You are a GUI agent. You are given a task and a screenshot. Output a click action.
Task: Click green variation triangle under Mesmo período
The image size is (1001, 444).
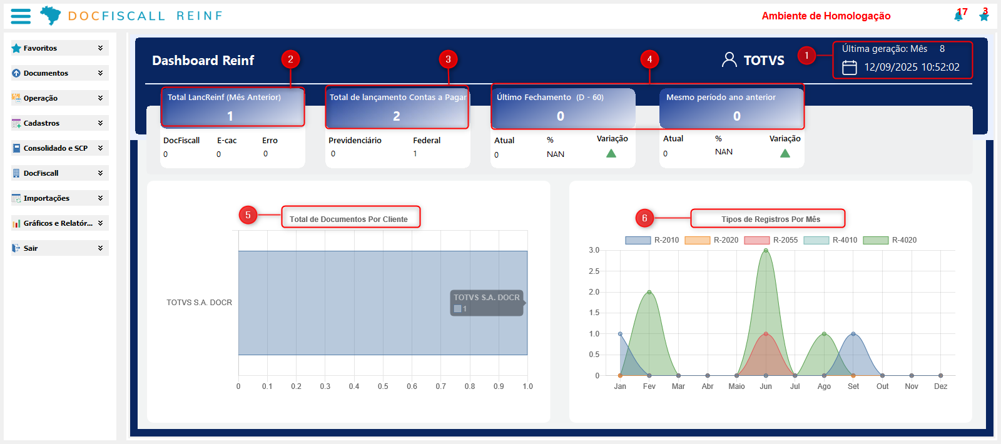pyautogui.click(x=785, y=153)
